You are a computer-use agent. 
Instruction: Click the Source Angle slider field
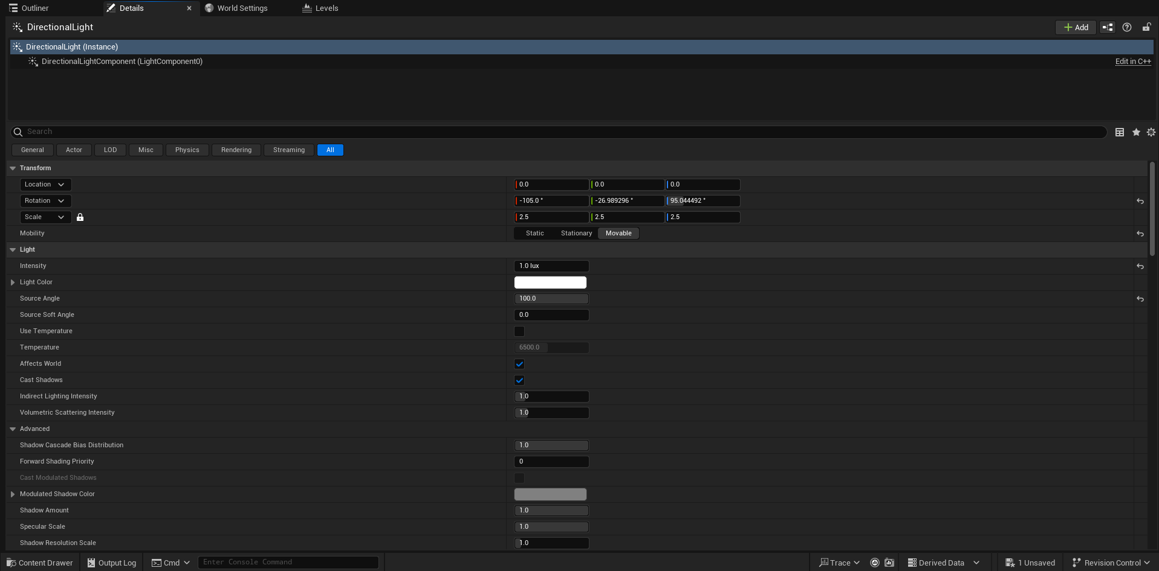551,299
